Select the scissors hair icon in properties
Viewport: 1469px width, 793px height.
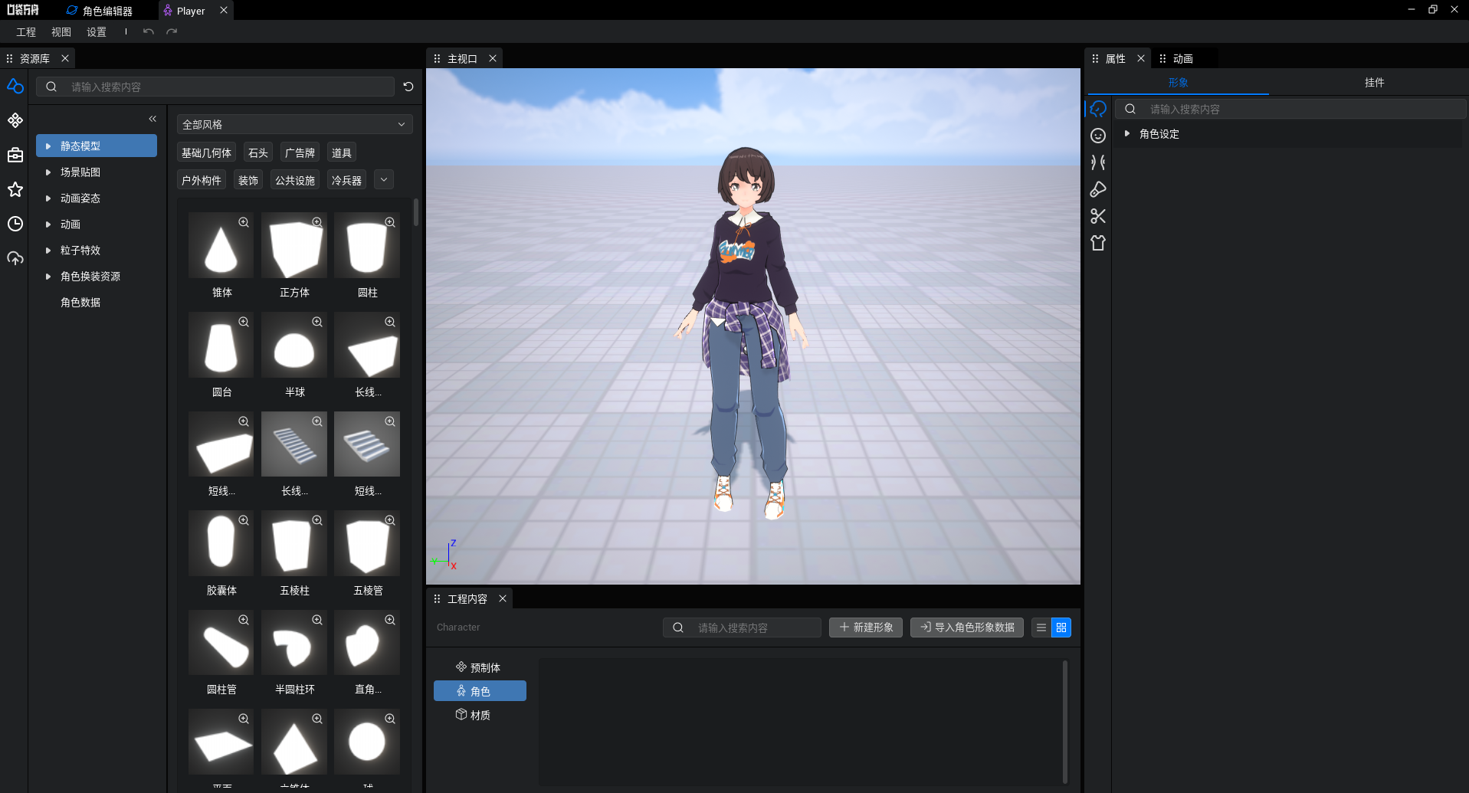(x=1098, y=216)
